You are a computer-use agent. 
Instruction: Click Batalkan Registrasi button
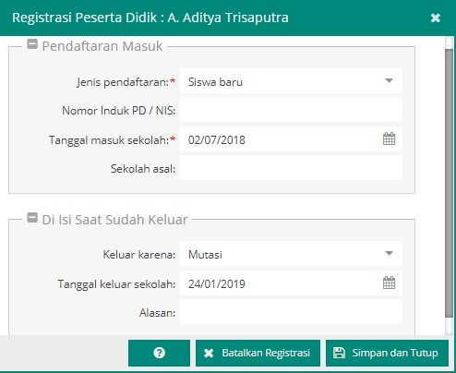(x=258, y=353)
